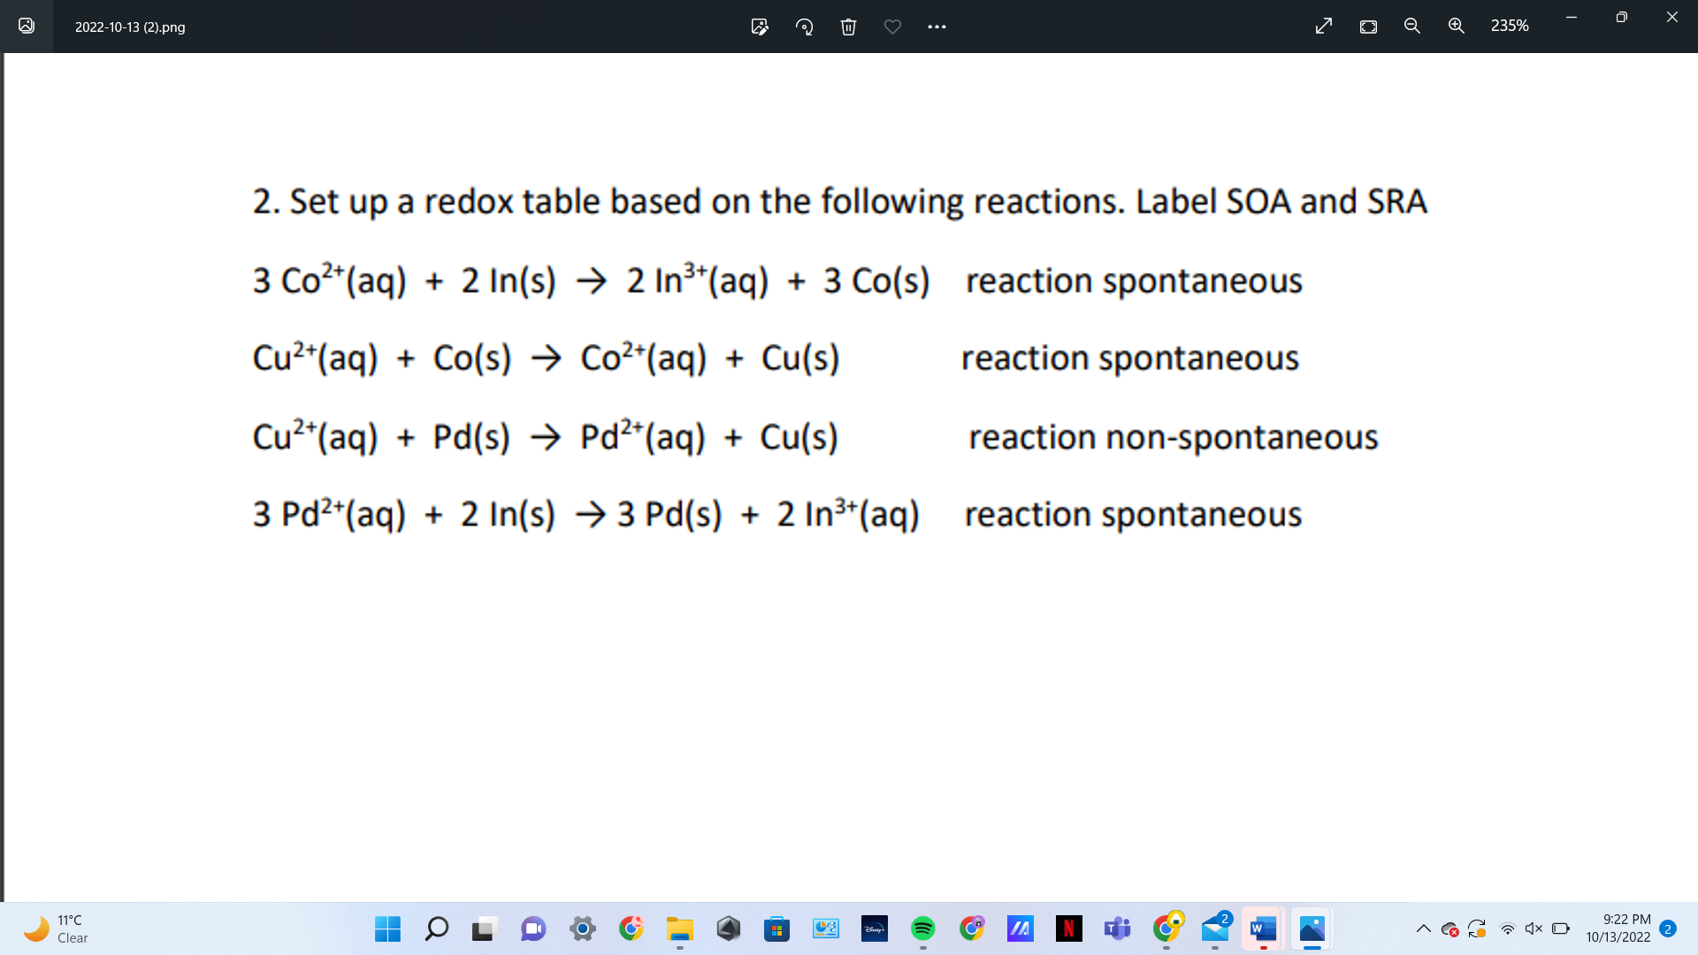
Task: Delete the current photo
Action: pos(848,27)
